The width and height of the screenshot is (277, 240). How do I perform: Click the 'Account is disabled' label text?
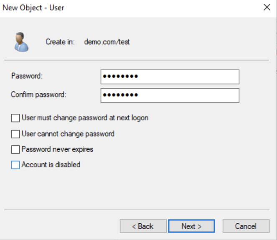[x=51, y=165]
